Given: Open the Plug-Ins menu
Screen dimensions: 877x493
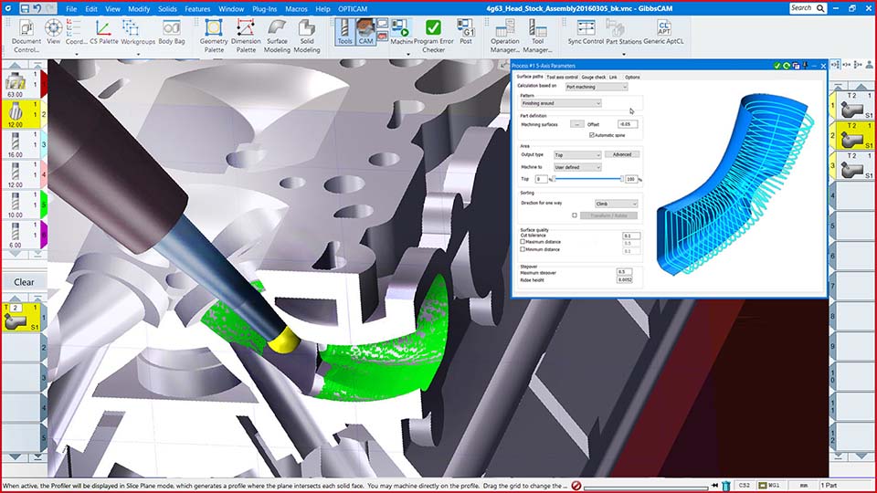Looking at the screenshot, I should coord(265,8).
